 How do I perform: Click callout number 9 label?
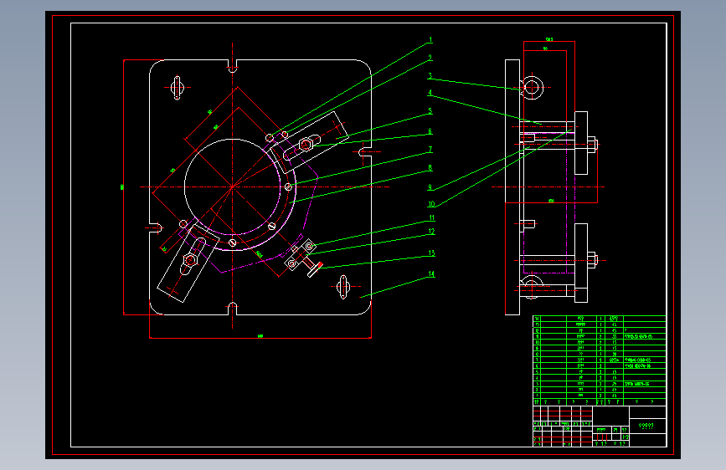pyautogui.click(x=430, y=187)
